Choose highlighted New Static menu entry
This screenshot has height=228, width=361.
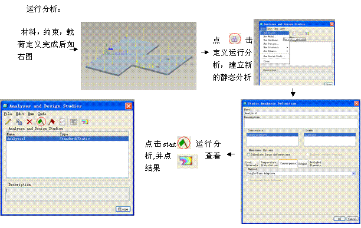coord(275,33)
